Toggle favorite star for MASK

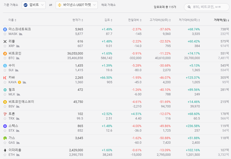pos(5,34)
